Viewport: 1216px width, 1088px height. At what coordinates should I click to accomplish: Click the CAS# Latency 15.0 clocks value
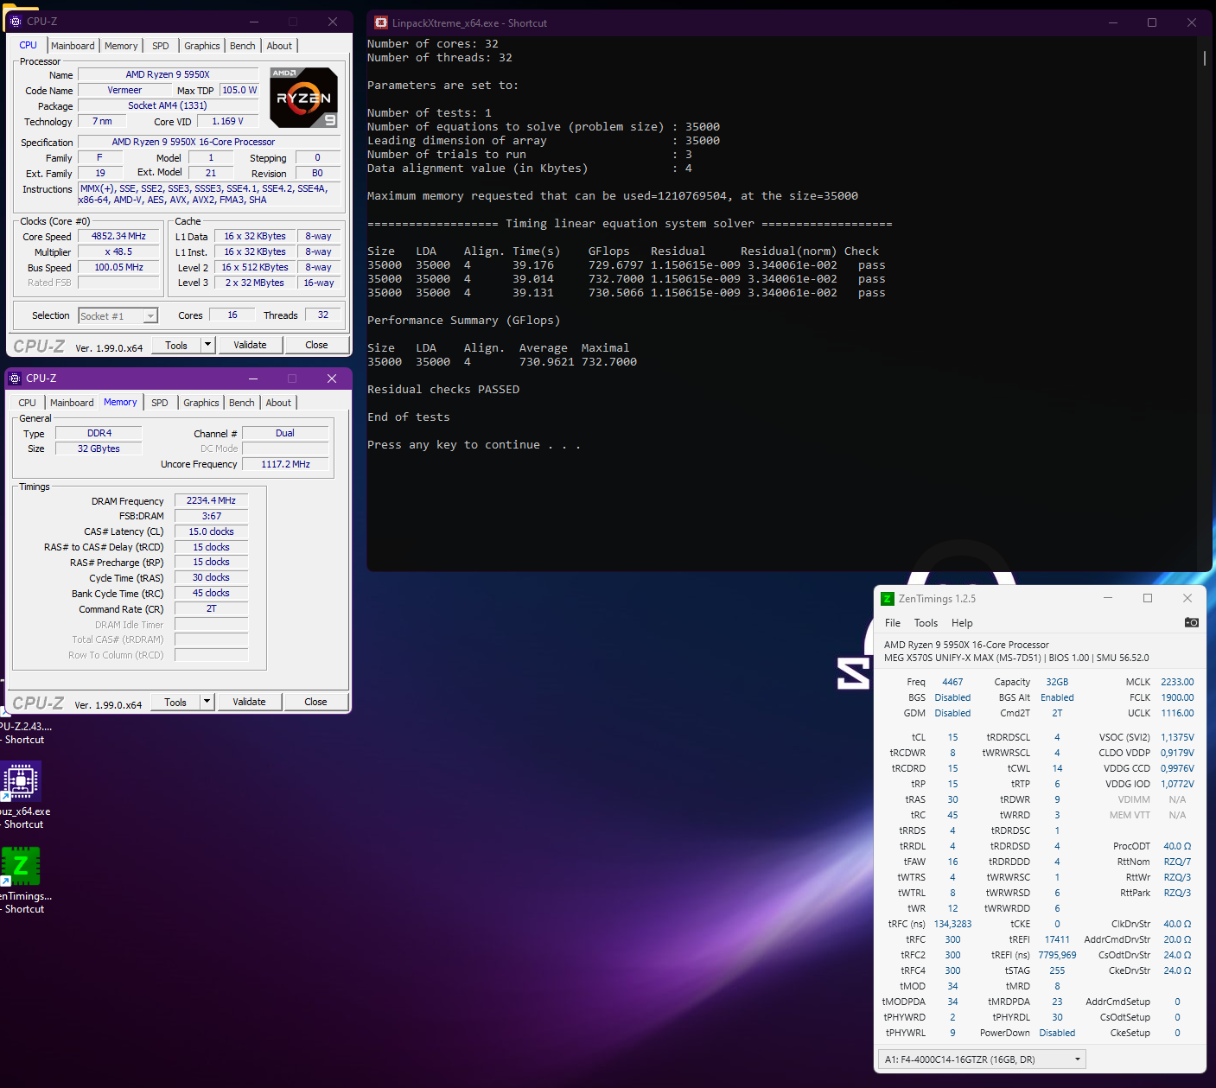coord(212,531)
